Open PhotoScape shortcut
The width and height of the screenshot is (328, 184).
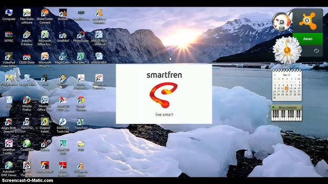point(81,37)
